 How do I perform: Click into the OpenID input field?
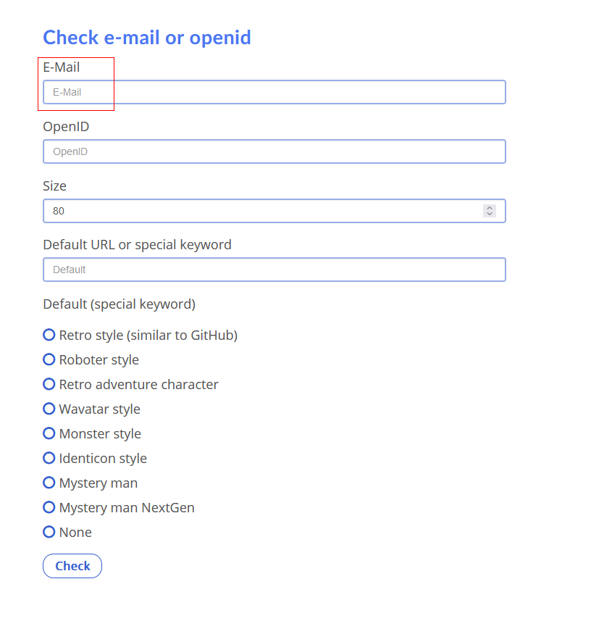(x=274, y=151)
